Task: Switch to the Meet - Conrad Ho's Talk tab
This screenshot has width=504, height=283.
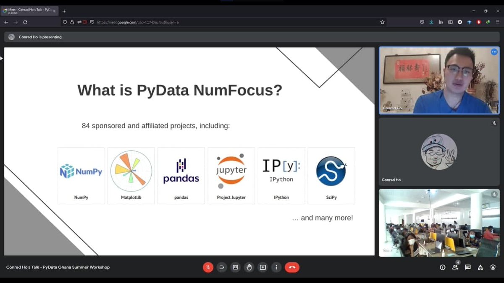Action: click(x=29, y=11)
